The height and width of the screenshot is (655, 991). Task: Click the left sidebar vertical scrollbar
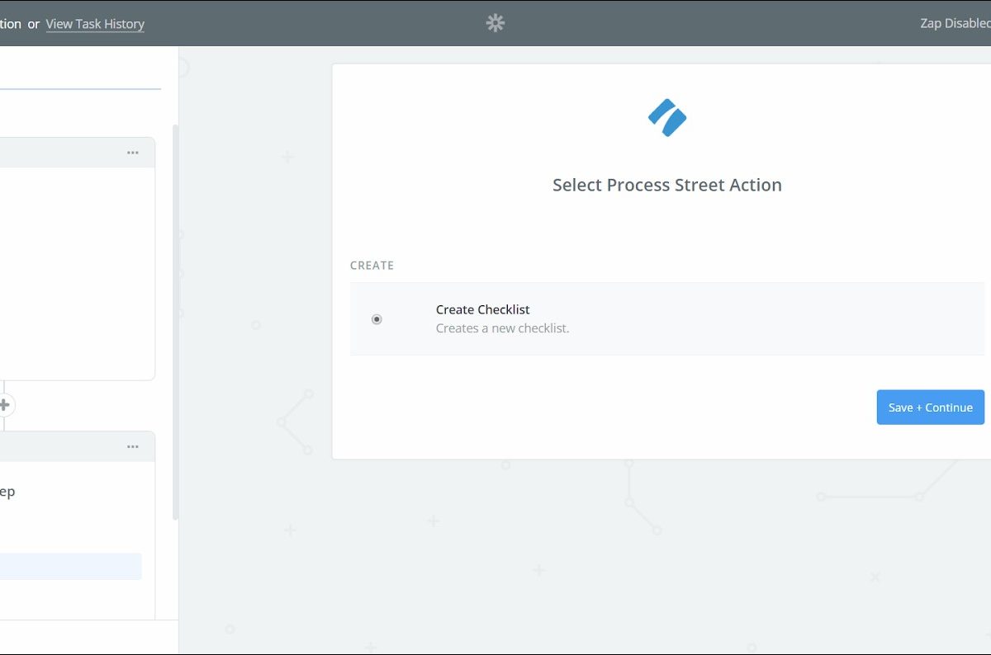pyautogui.click(x=174, y=322)
